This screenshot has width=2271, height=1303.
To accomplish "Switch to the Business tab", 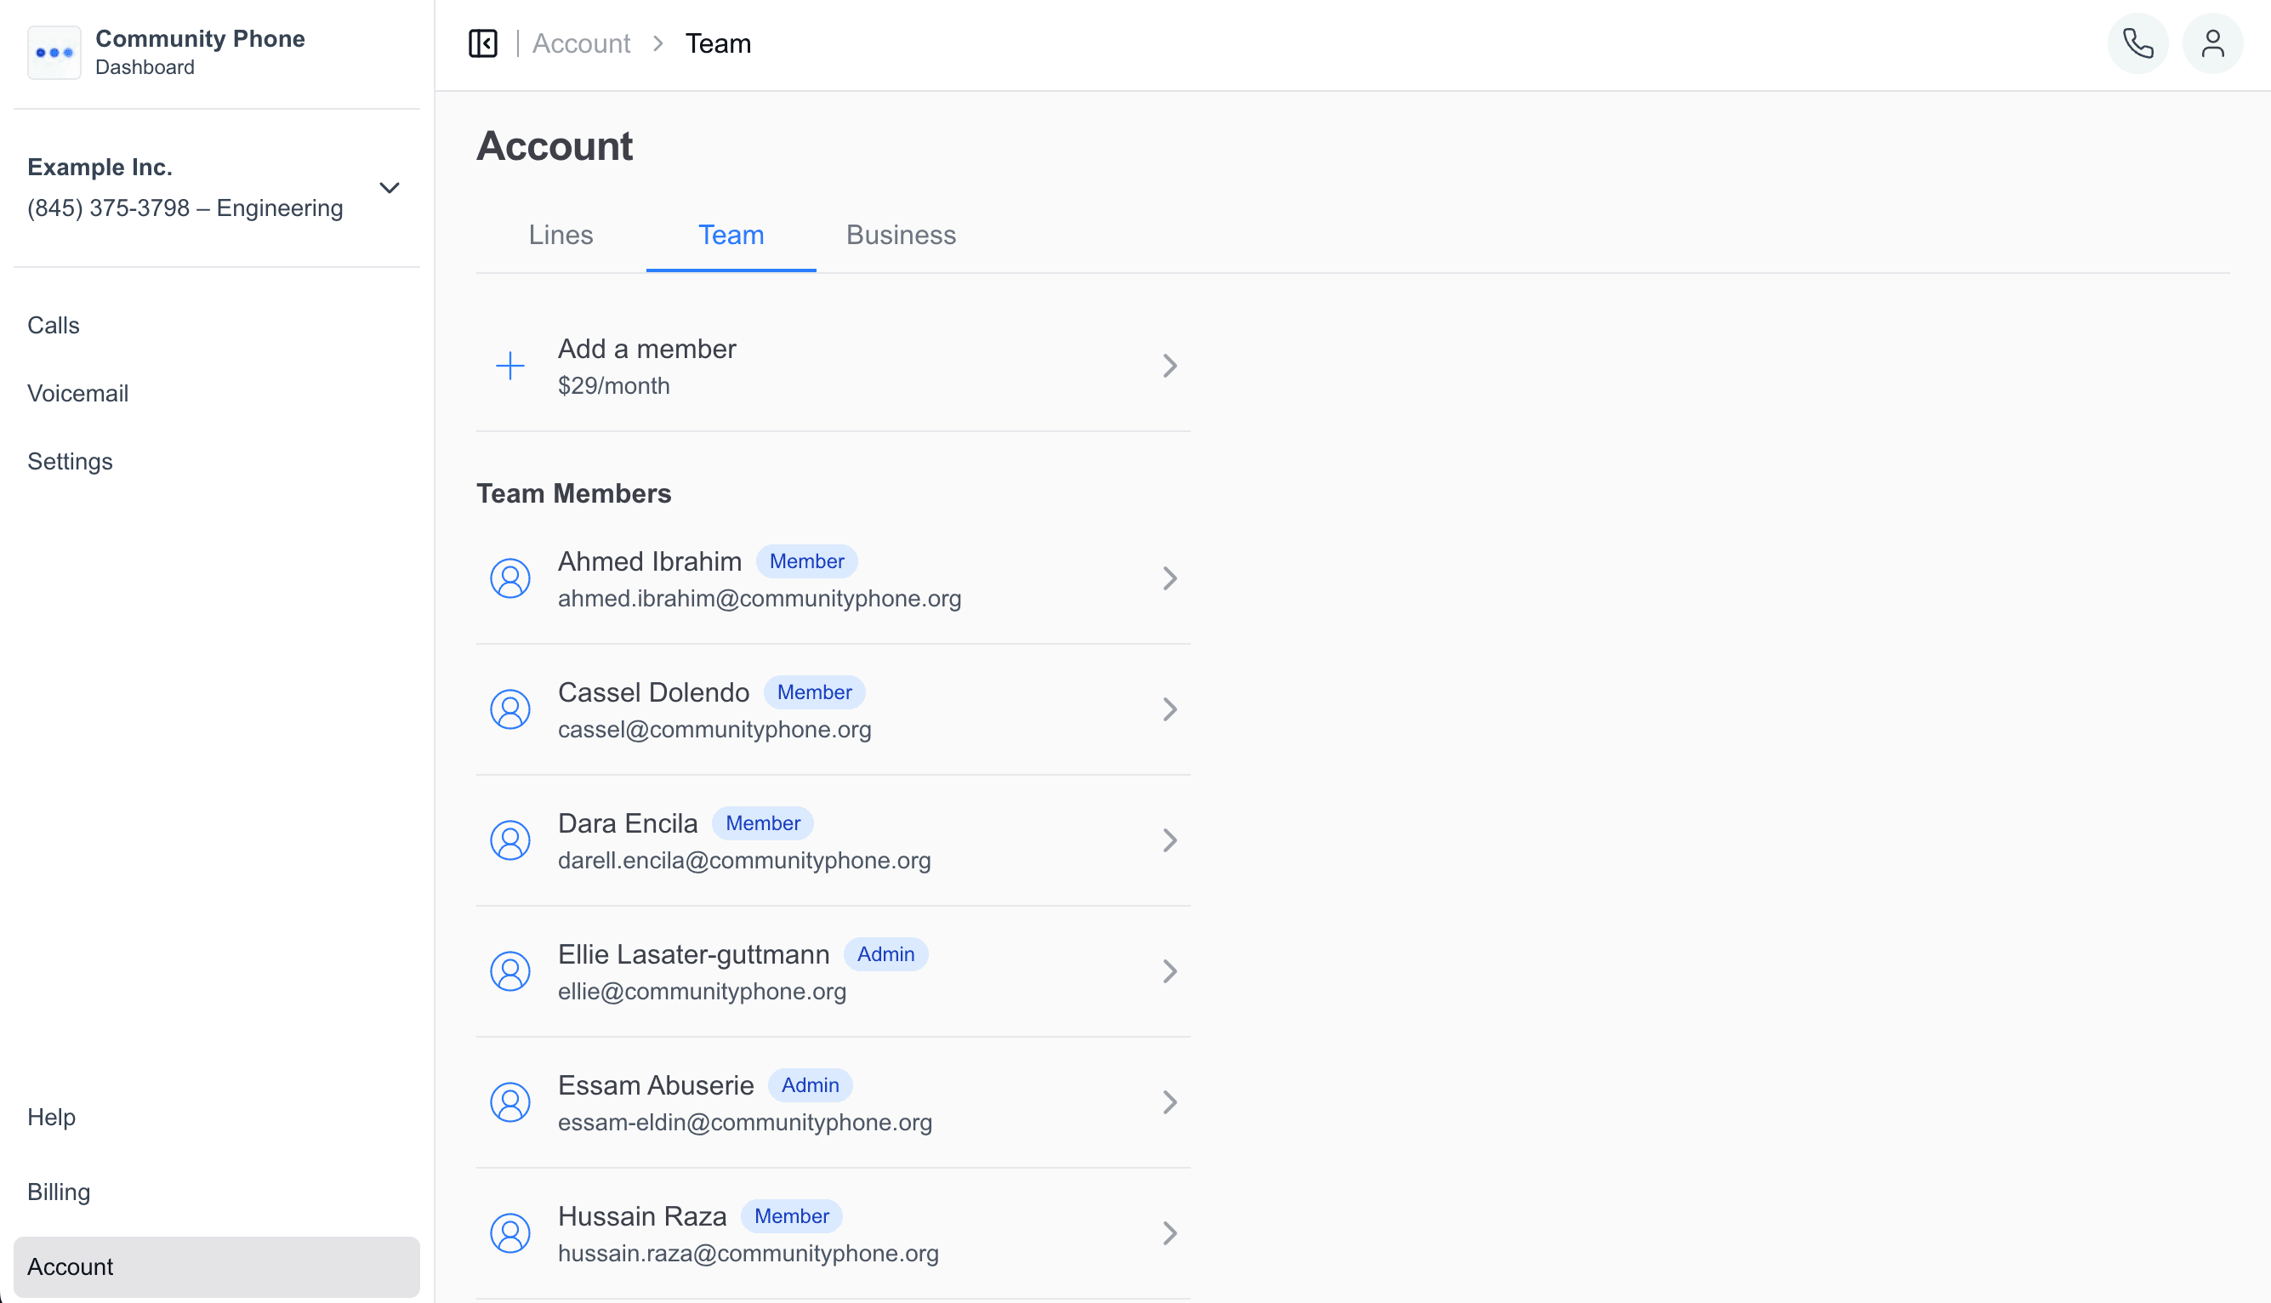I will (900, 235).
